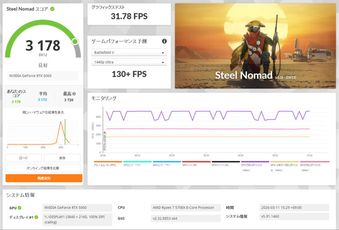Open 同じハードウェアの結果を表示 link
The image size is (339, 230).
[x=43, y=113]
